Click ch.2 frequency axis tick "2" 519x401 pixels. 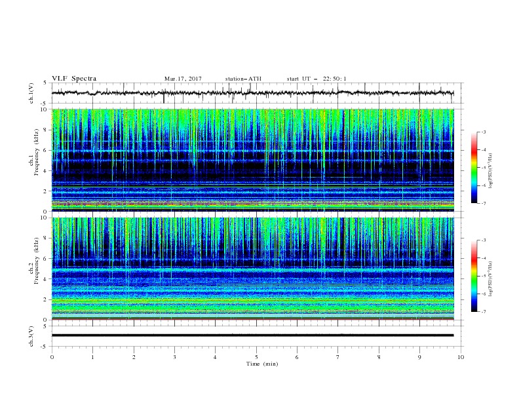[x=45, y=299]
